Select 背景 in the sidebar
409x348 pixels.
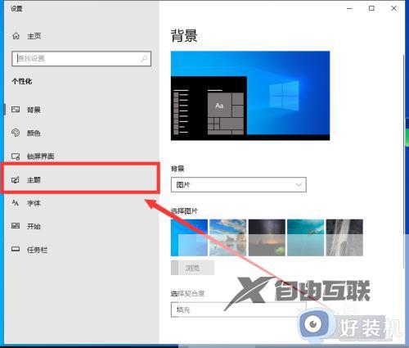34,110
